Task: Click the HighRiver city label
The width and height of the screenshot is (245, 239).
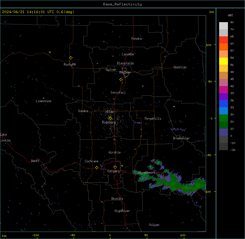Action: coord(122,211)
